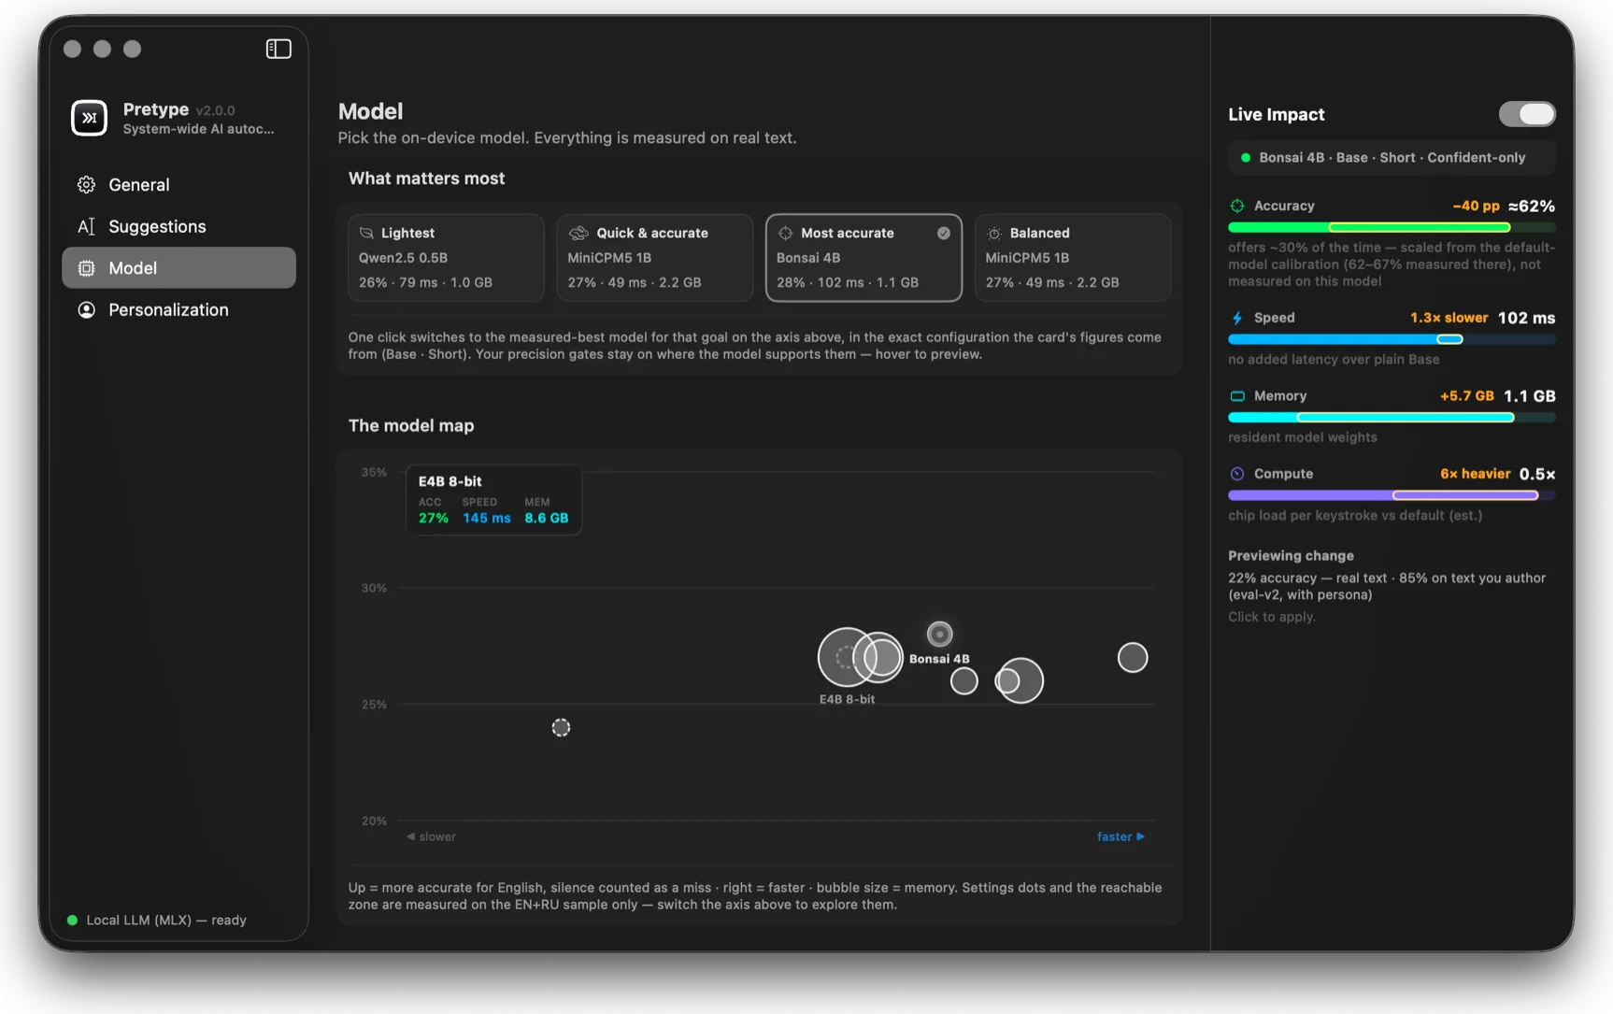Click the '1.3x slower' speed label
This screenshot has width=1613, height=1014.
[x=1449, y=318]
